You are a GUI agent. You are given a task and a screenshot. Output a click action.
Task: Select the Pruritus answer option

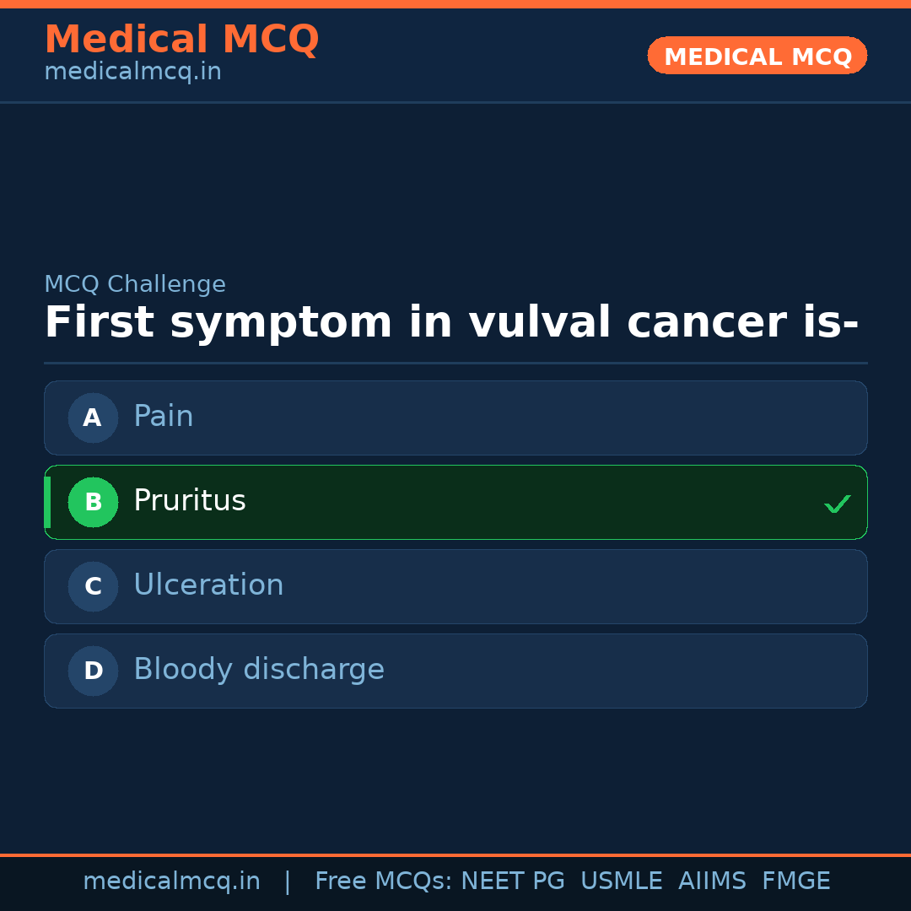(455, 502)
